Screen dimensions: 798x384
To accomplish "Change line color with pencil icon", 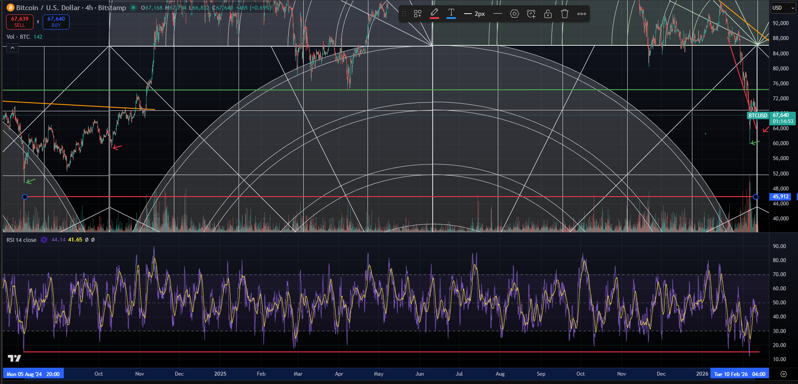I will click(x=434, y=14).
